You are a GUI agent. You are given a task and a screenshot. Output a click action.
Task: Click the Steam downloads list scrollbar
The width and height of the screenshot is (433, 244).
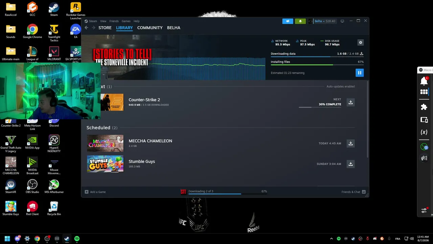pos(368,119)
